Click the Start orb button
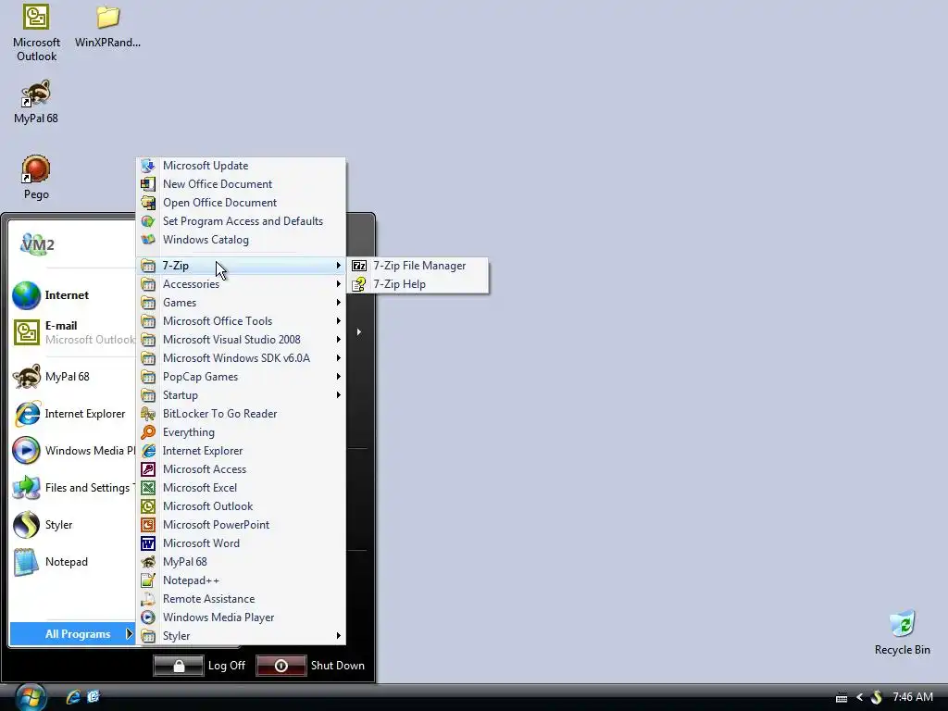The width and height of the screenshot is (948, 711). 31,697
